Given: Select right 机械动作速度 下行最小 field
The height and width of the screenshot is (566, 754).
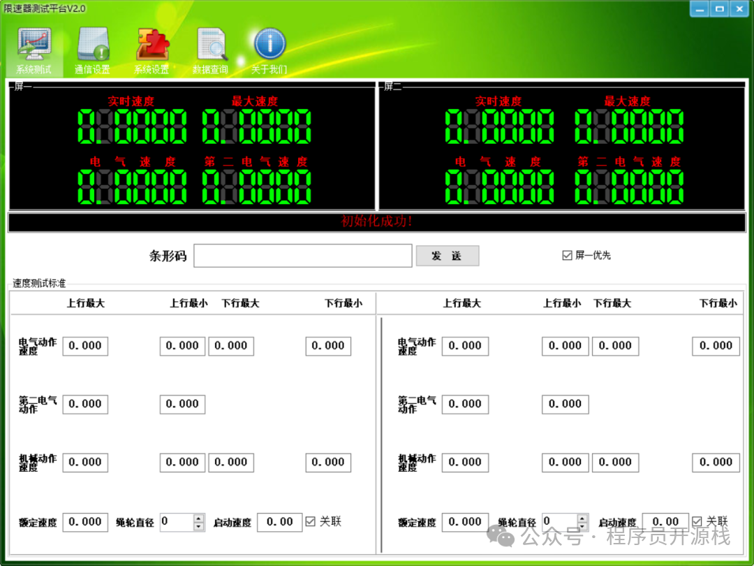Looking at the screenshot, I should tap(716, 463).
